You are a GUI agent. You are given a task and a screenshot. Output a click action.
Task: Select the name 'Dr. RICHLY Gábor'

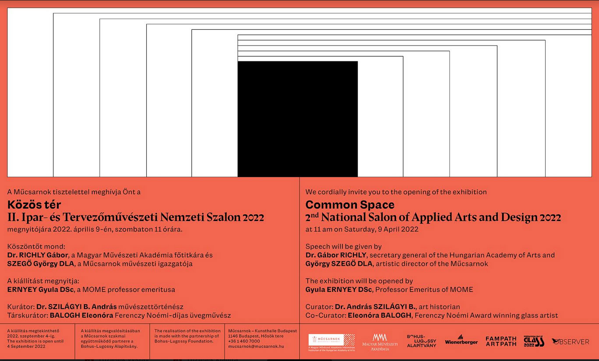(38, 255)
